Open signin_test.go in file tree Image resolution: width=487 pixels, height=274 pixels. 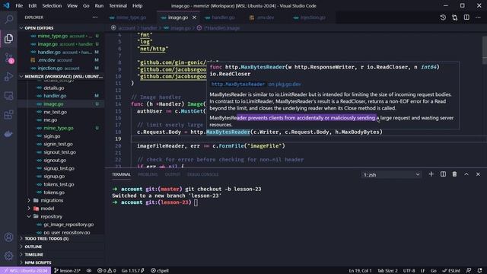[x=58, y=144]
